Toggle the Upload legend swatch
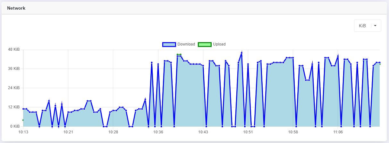 [x=205, y=44]
